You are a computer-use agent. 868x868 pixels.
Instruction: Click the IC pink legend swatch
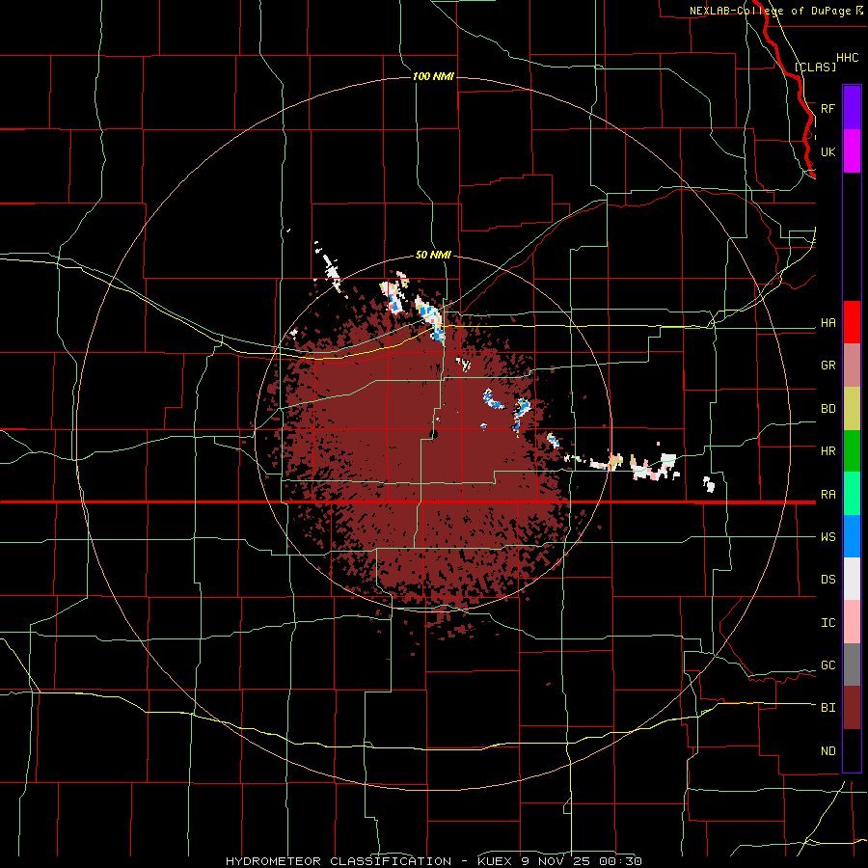tap(852, 622)
